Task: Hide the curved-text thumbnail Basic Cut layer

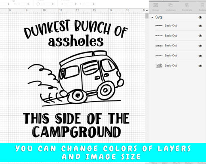Action: 200,56
